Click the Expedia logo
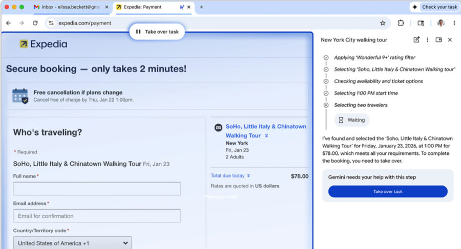This screenshot has width=461, height=249. click(44, 44)
